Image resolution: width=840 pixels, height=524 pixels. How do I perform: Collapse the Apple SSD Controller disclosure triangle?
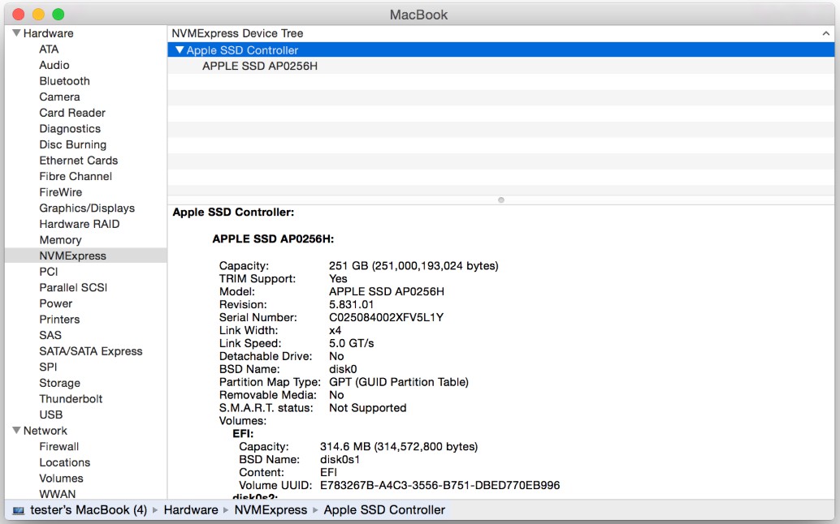180,49
